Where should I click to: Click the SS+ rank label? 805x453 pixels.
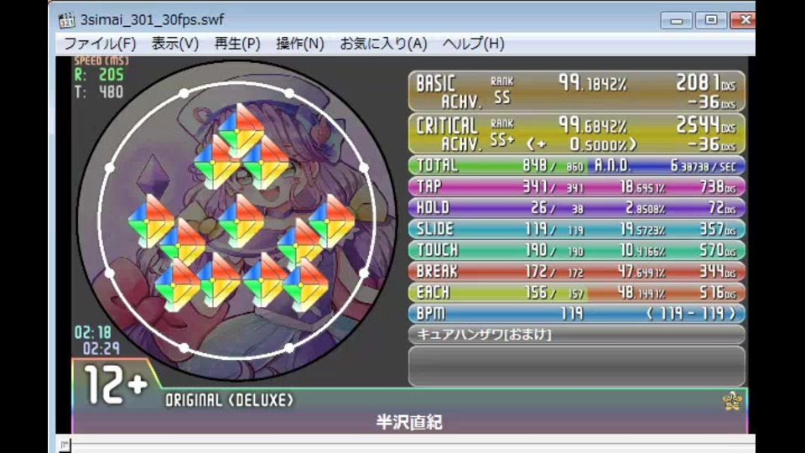tap(502, 141)
